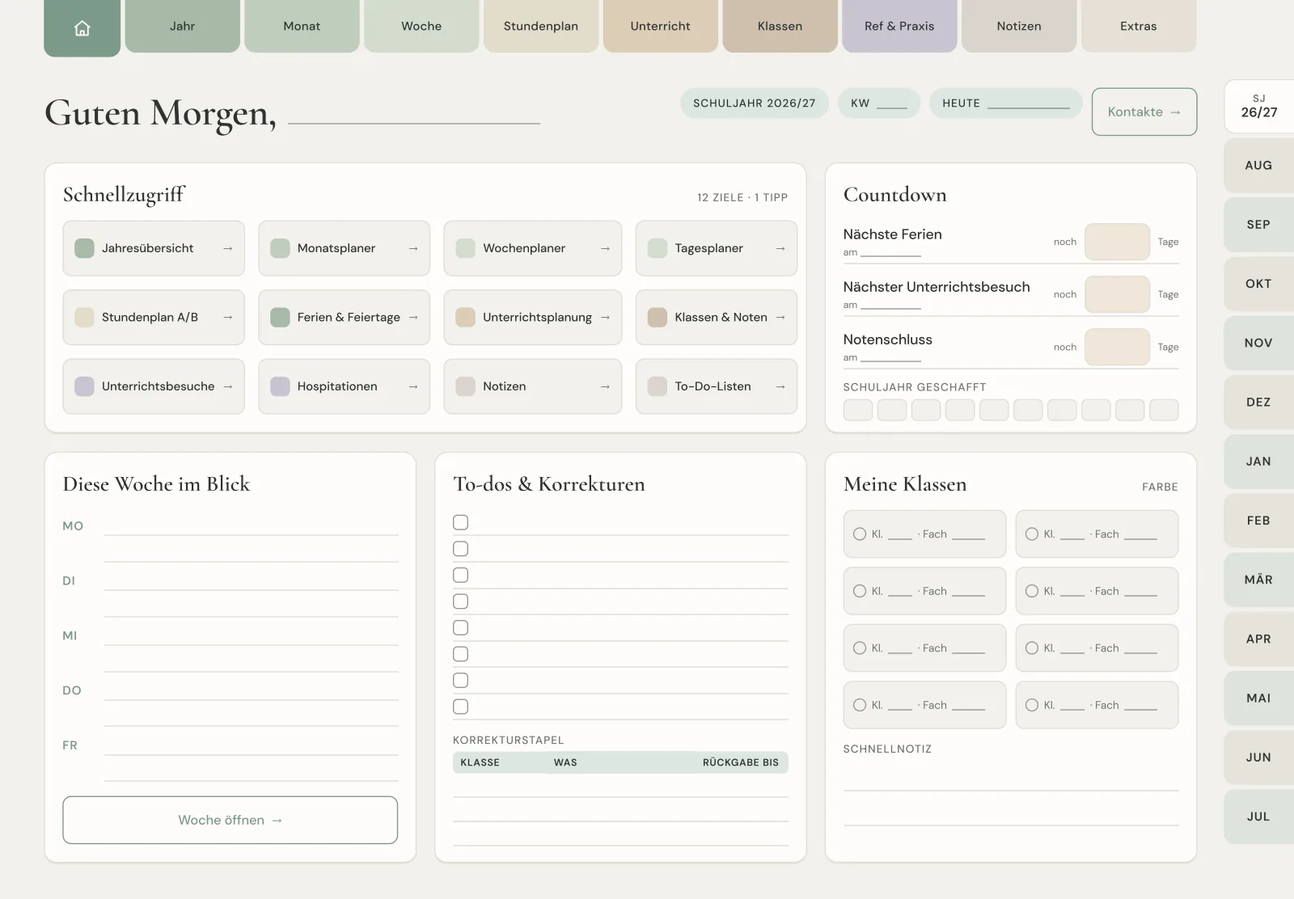This screenshot has height=899, width=1294.
Task: Click the Nächste Ferien days counter box
Action: tap(1117, 242)
